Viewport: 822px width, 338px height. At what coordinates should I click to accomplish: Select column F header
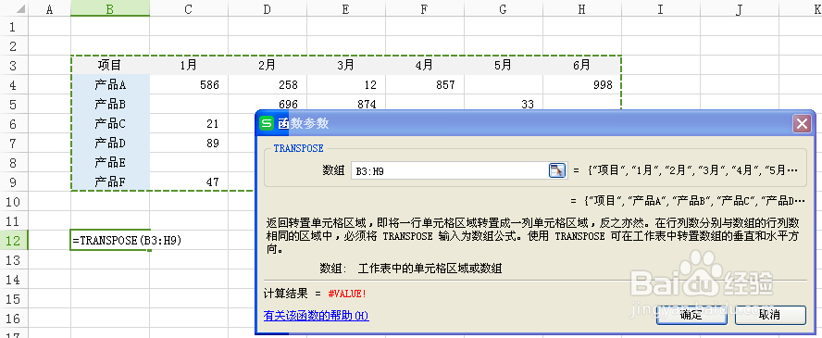425,7
